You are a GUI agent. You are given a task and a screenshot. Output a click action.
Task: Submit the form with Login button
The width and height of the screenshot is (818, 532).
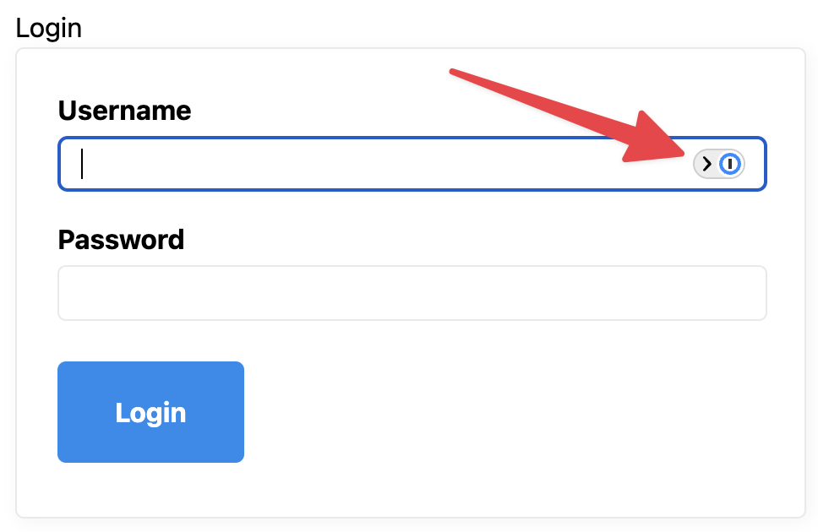coord(150,412)
